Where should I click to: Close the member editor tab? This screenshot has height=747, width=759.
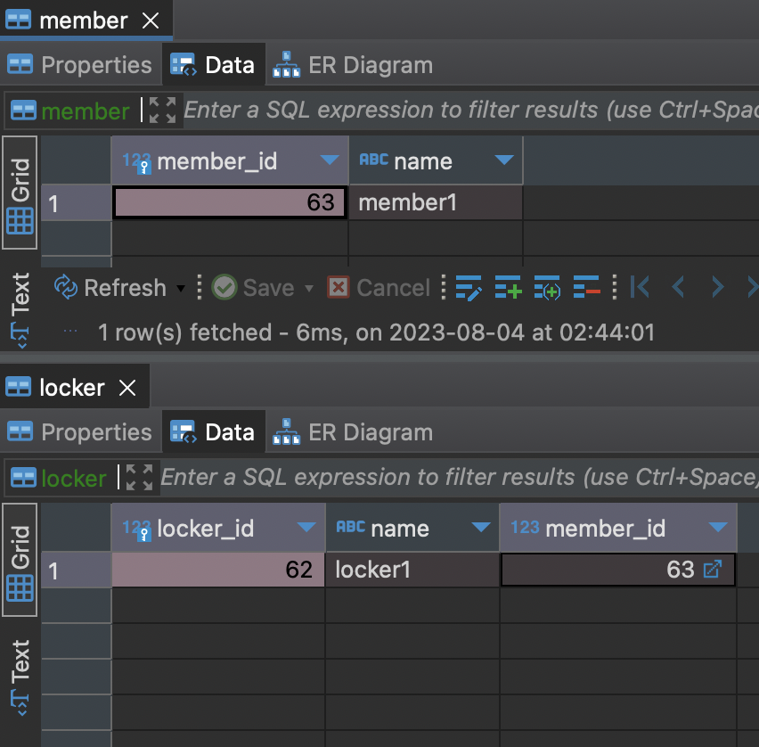click(x=151, y=21)
